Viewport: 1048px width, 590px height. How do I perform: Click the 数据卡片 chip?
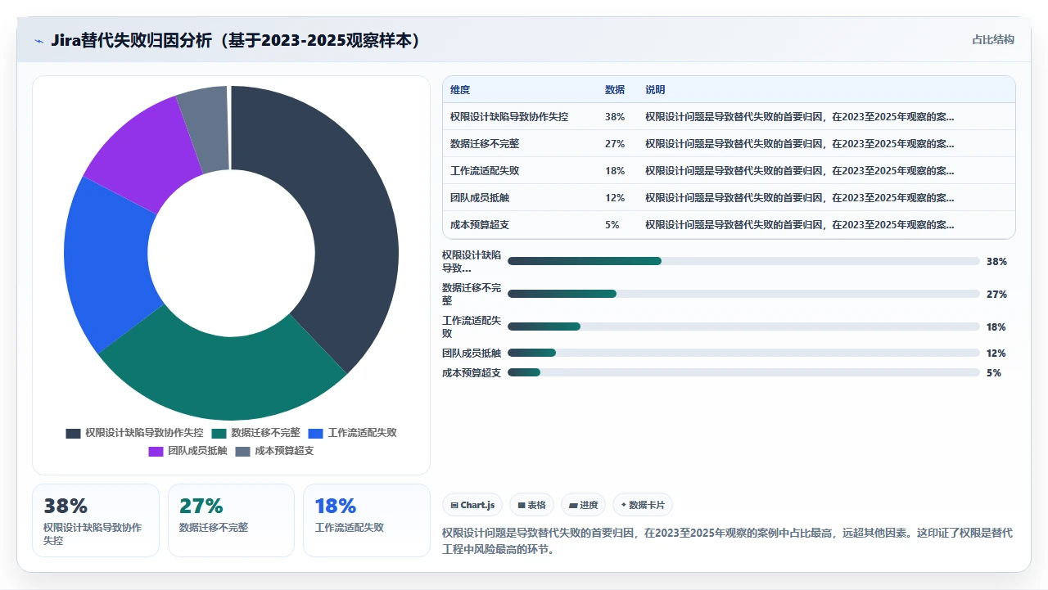(x=643, y=505)
